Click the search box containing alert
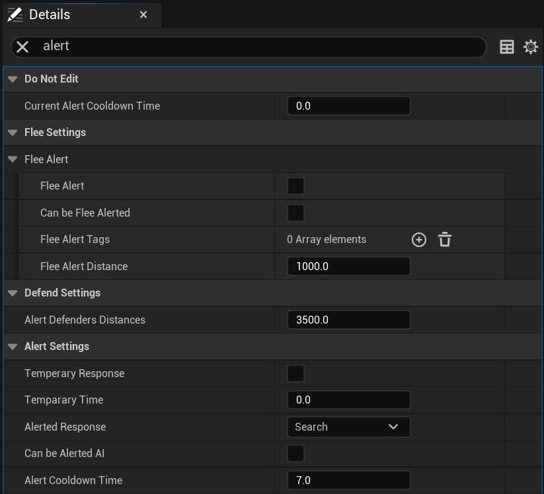Screen dimensions: 544x494 tap(258, 46)
